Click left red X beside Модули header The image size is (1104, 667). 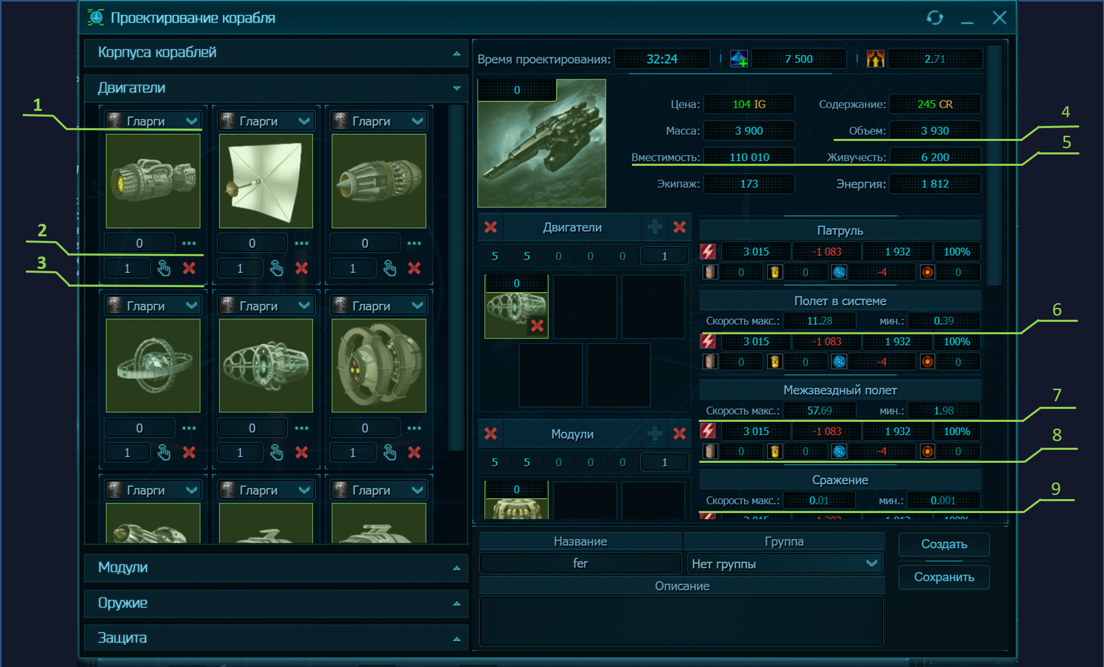coord(491,434)
